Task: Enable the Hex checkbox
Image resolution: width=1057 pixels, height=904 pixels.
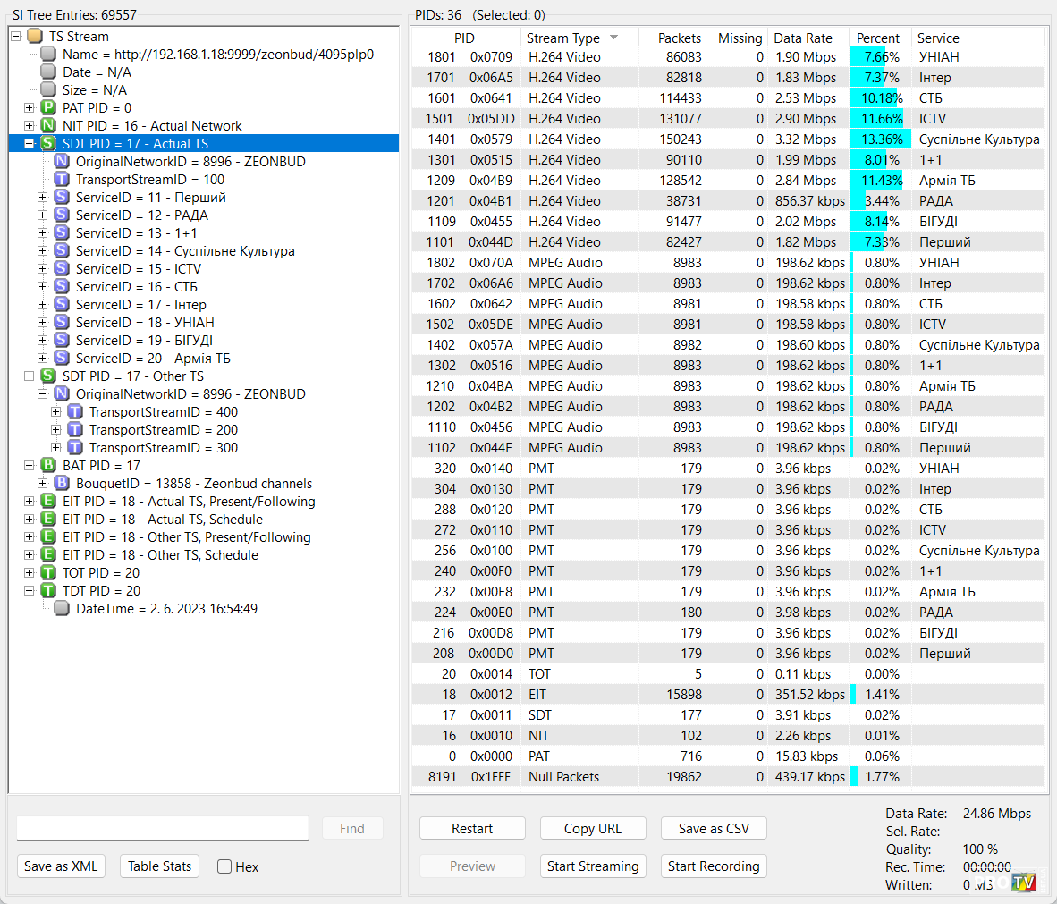Action: tap(224, 866)
